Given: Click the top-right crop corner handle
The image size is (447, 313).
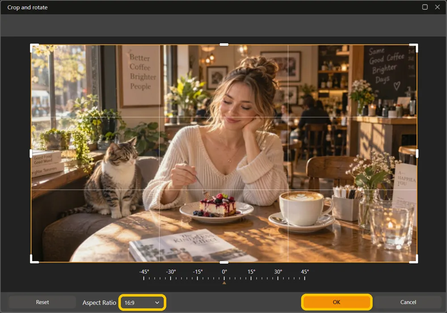Looking at the screenshot, I should pyautogui.click(x=414, y=47).
